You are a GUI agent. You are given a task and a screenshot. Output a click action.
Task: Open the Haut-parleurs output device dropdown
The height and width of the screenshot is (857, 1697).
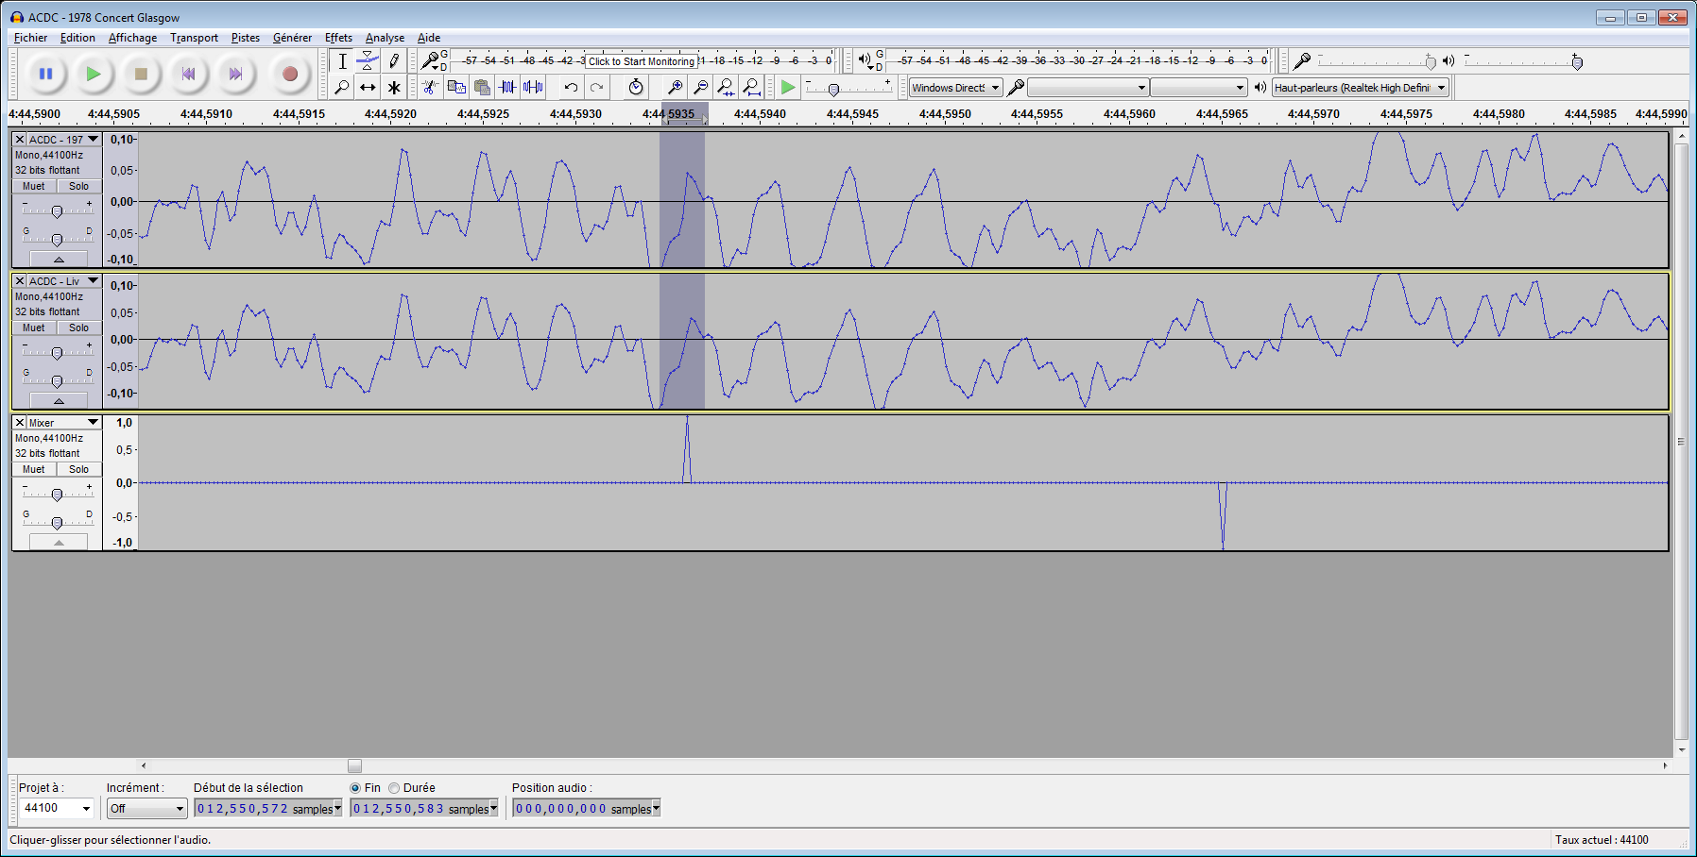coord(1361,88)
